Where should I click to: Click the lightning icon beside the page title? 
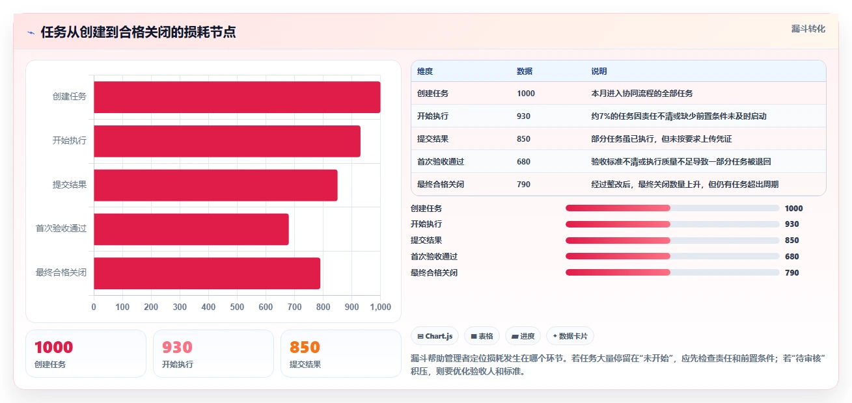click(31, 32)
